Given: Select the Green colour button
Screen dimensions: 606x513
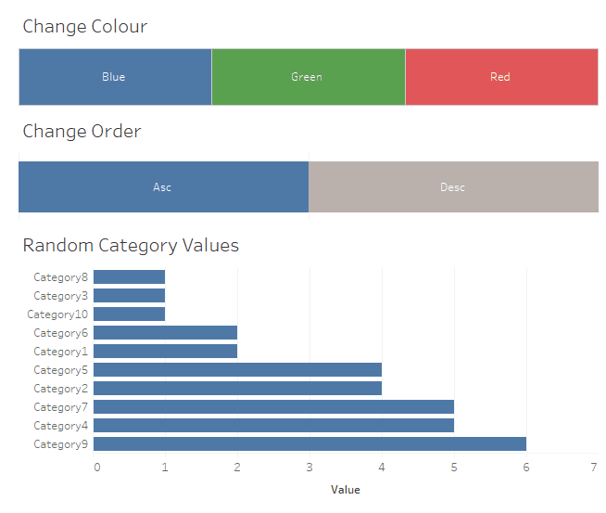Looking at the screenshot, I should [308, 77].
